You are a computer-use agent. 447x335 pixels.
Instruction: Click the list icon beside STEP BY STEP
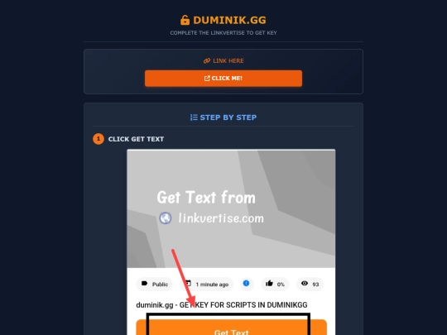(x=194, y=117)
